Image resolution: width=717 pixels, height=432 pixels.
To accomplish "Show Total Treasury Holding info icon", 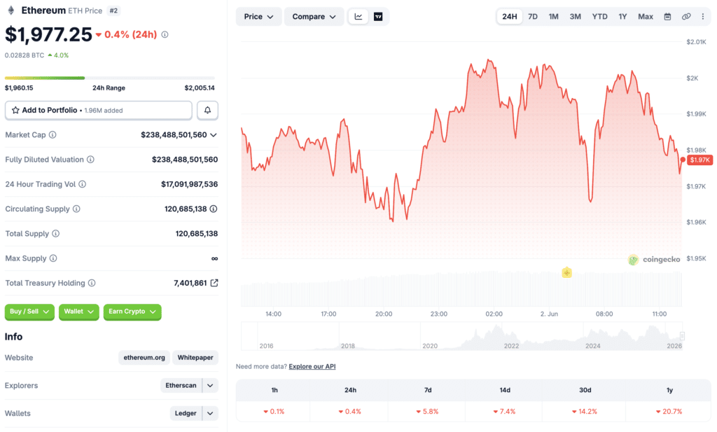I will click(x=92, y=283).
